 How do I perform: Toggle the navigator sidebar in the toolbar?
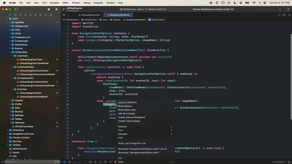click(16, 9)
